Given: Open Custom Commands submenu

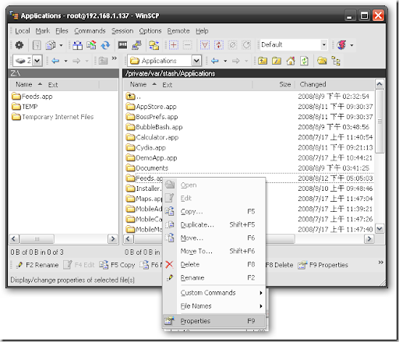Looking at the screenshot, I should pyautogui.click(x=214, y=293).
